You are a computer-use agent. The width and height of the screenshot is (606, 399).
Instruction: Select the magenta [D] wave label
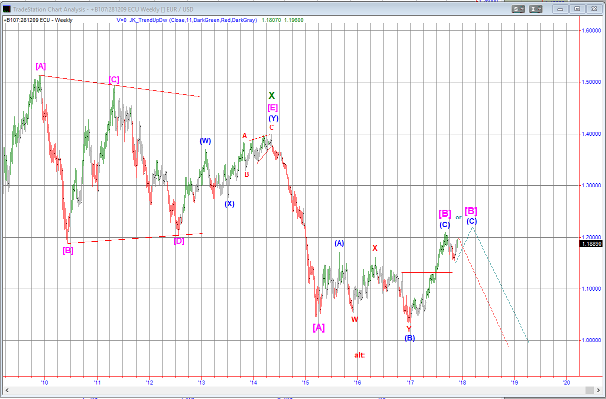tap(178, 241)
